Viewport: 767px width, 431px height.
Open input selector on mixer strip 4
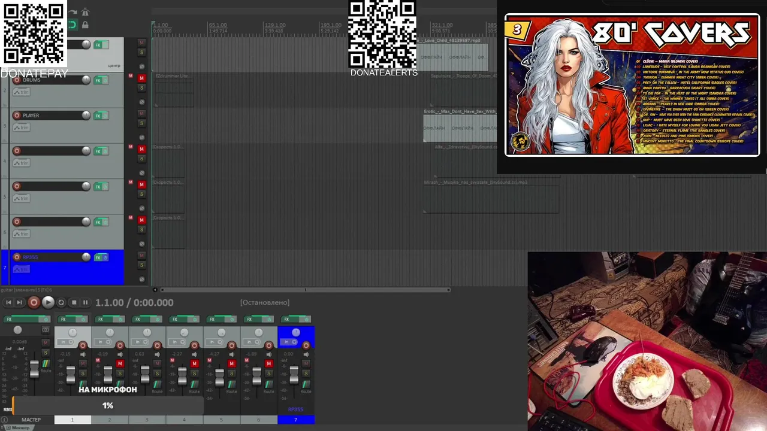pos(178,342)
